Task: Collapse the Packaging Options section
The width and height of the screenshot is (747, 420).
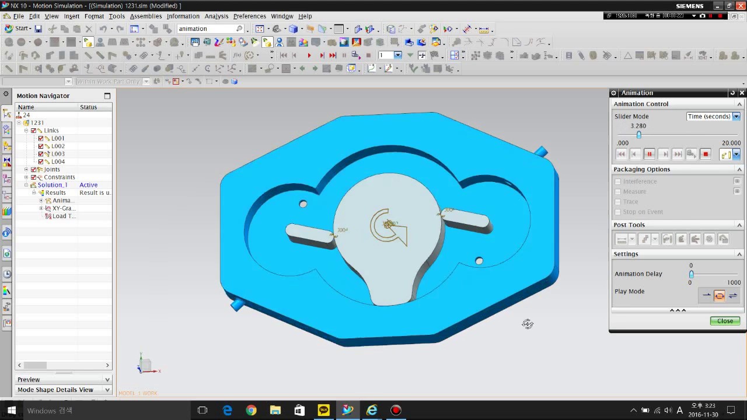Action: (x=739, y=169)
